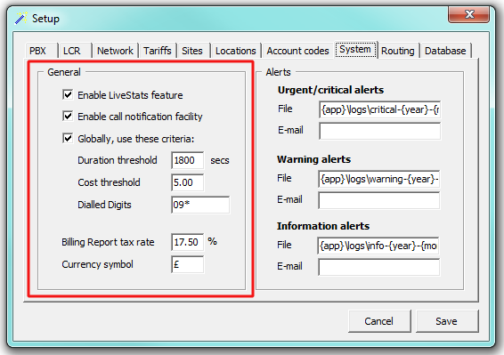Click the Setup wizard wand icon
Image resolution: width=504 pixels, height=355 pixels.
tap(20, 18)
